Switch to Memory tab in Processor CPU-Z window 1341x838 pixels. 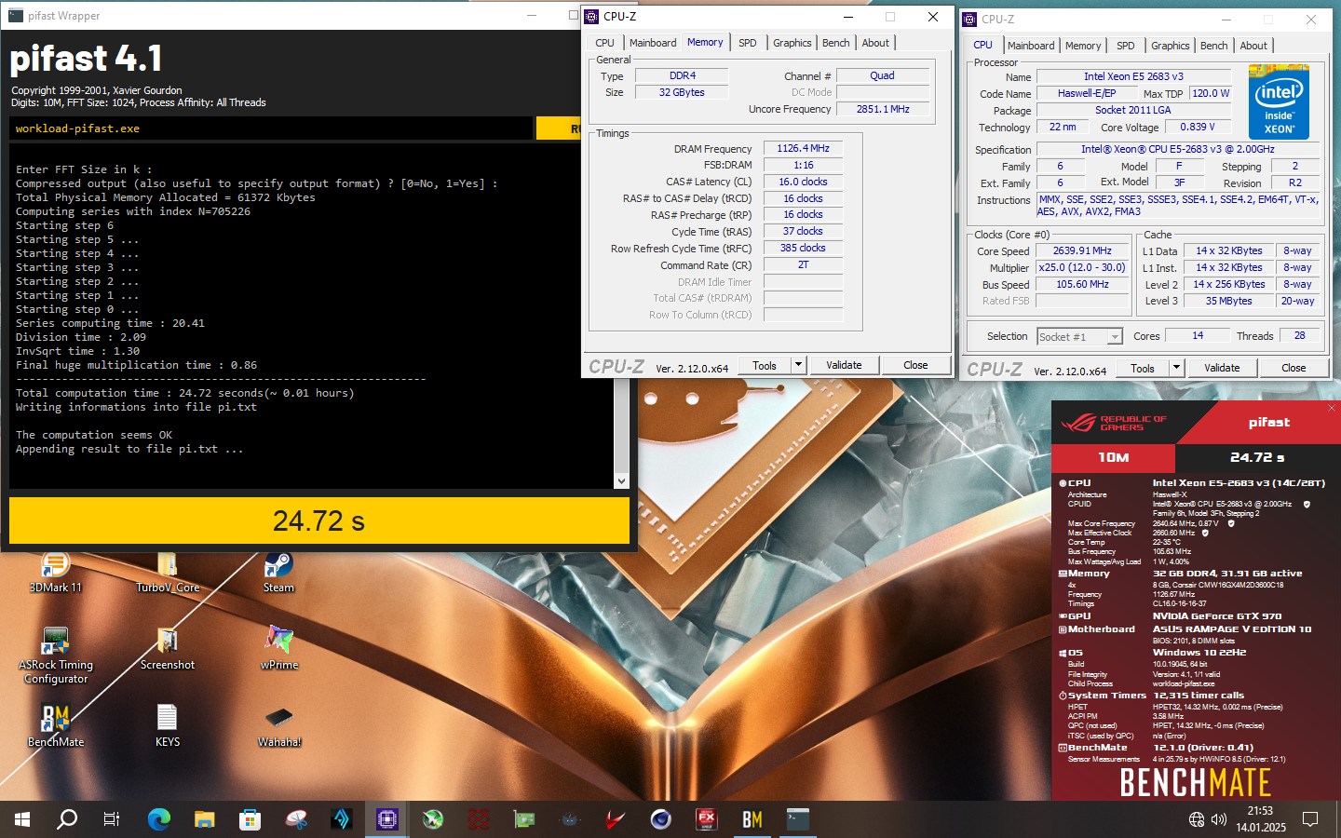click(x=1083, y=46)
